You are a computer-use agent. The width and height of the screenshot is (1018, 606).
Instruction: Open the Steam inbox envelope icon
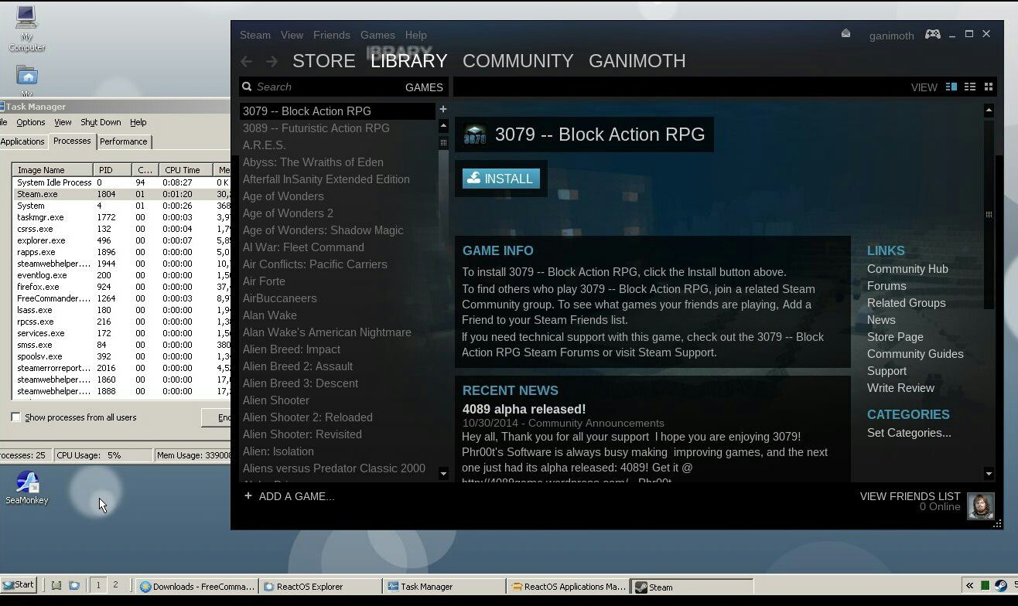(845, 34)
